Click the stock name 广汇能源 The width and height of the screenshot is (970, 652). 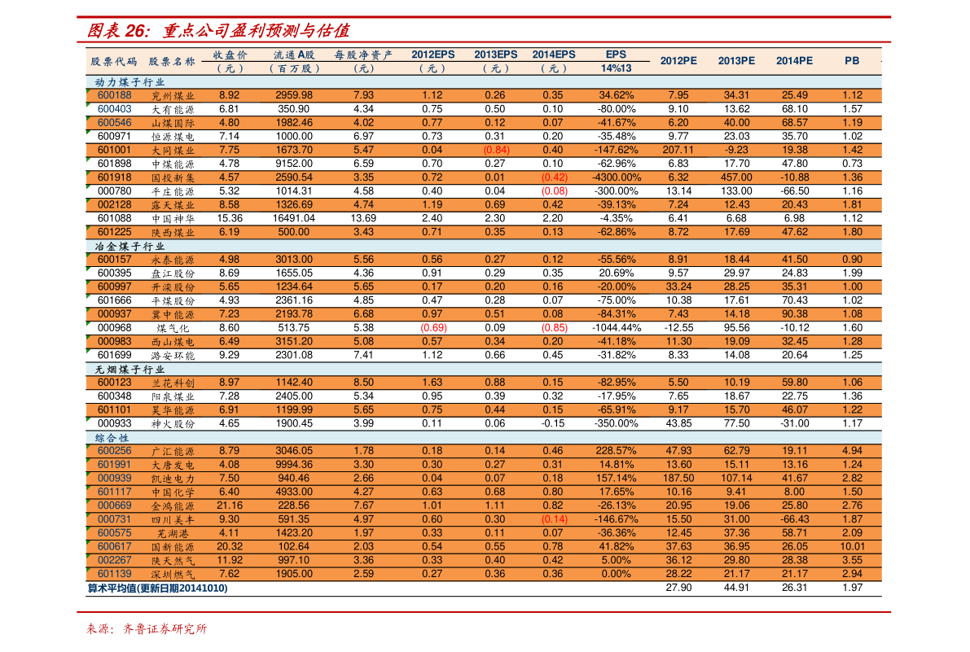tap(173, 451)
